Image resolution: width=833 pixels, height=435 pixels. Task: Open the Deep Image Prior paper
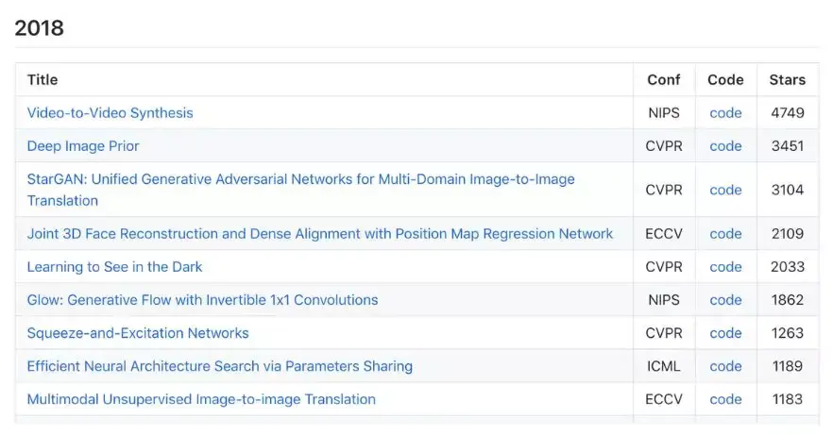(x=83, y=146)
